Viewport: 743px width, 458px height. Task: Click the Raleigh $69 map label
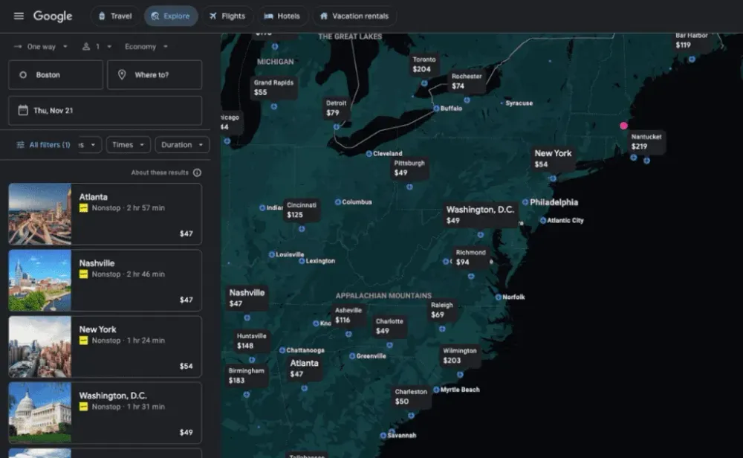coord(441,310)
